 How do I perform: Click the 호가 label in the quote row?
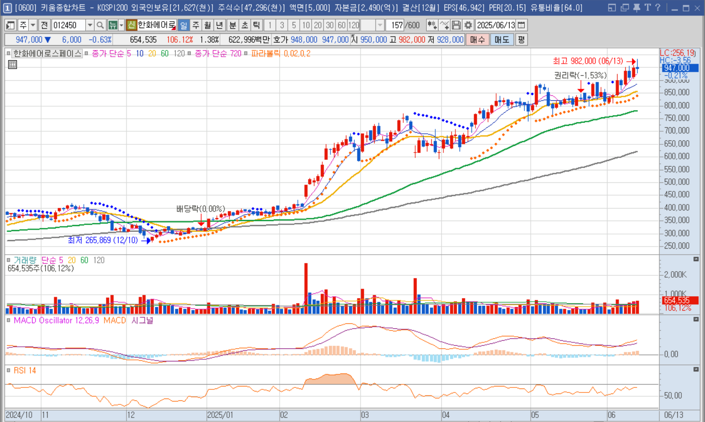click(x=281, y=40)
